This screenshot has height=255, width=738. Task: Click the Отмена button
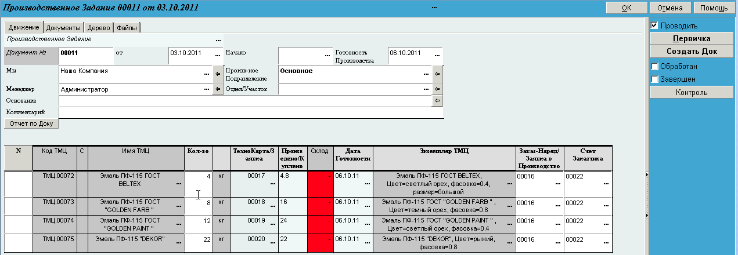[670, 8]
